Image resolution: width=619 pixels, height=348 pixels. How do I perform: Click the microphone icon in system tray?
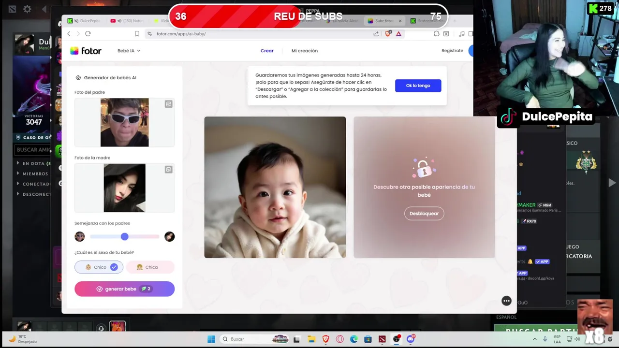click(545, 339)
